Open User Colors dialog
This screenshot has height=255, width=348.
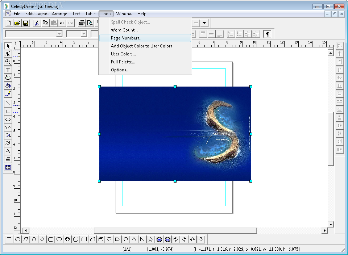pyautogui.click(x=145, y=54)
